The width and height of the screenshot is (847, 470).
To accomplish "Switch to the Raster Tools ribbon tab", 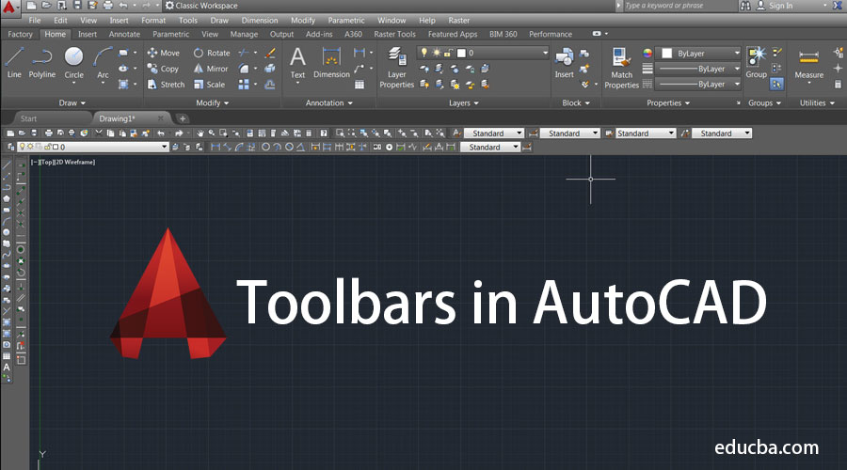I will coord(395,34).
